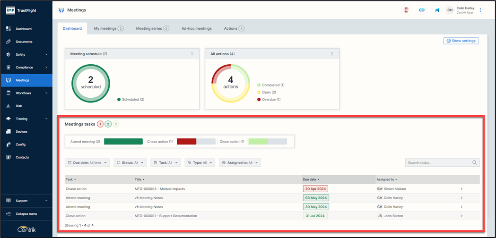Open the three-dot user menu
Screen dimensions: 496x238
pyautogui.click(x=480, y=10)
